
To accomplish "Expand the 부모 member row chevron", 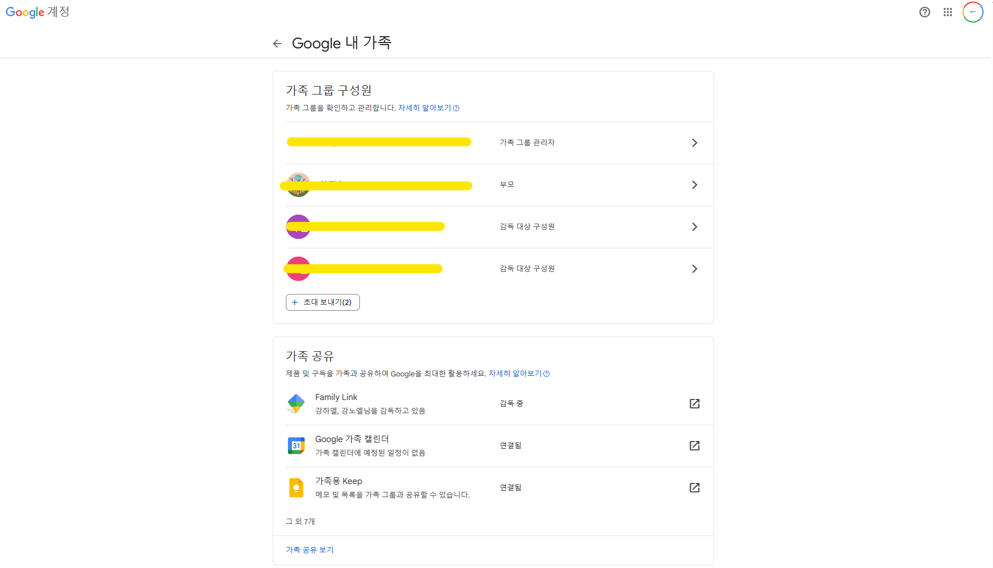I will (x=695, y=185).
